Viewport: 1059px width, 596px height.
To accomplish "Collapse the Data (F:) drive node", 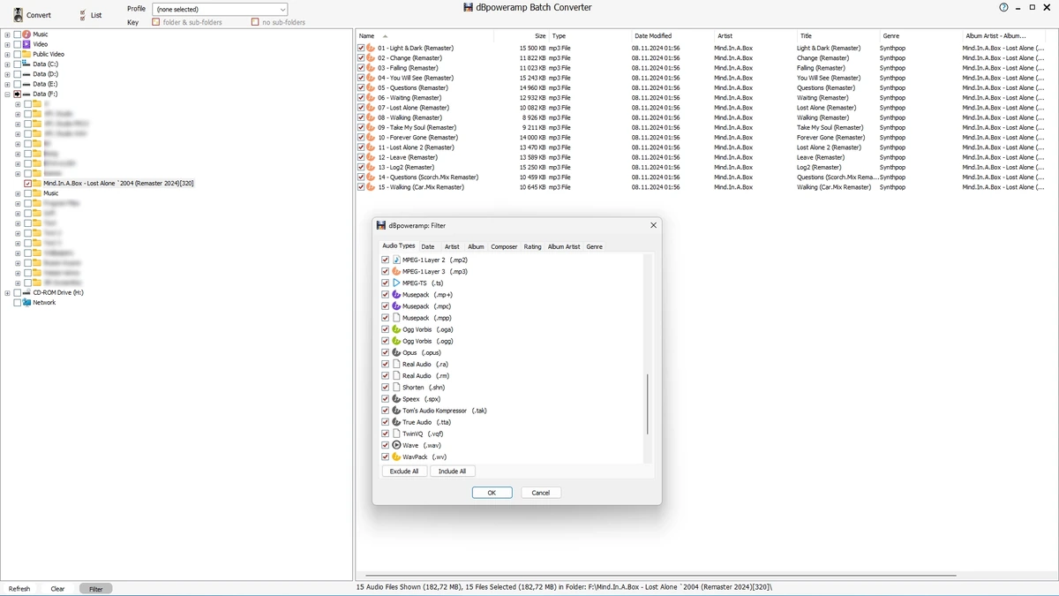I will pyautogui.click(x=7, y=94).
